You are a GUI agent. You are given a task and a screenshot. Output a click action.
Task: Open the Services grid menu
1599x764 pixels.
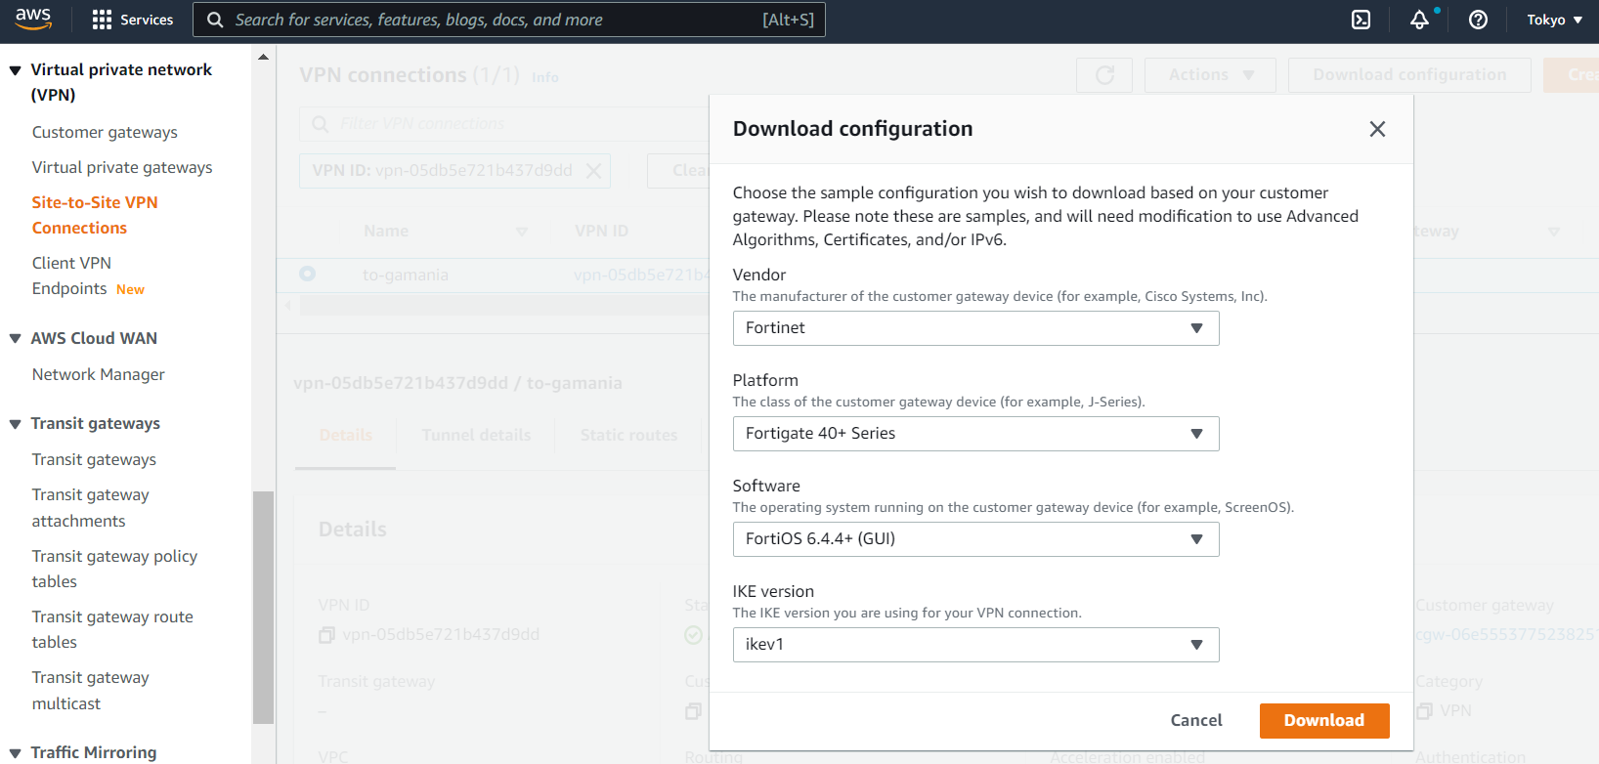[132, 20]
